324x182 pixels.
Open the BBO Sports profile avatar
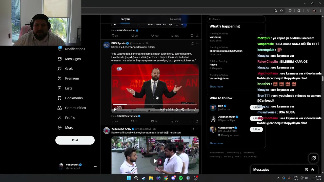107,45
